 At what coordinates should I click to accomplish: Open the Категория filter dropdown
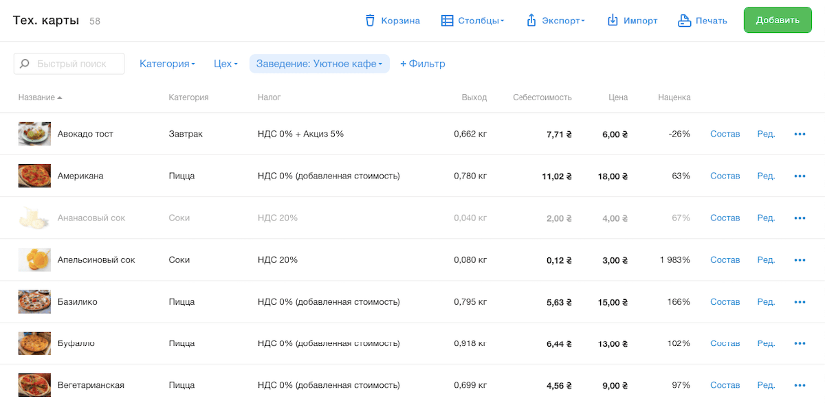(x=167, y=64)
